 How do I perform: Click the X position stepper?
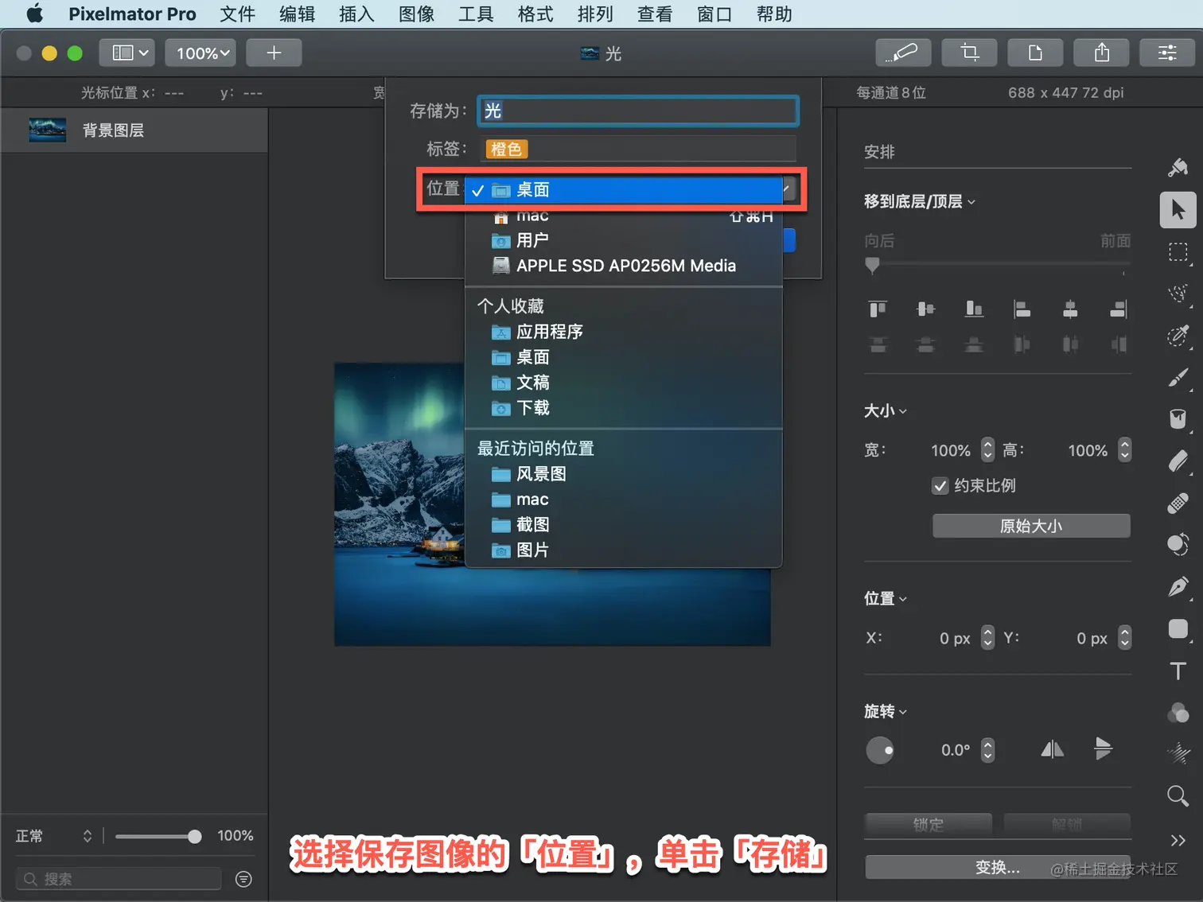pos(987,638)
